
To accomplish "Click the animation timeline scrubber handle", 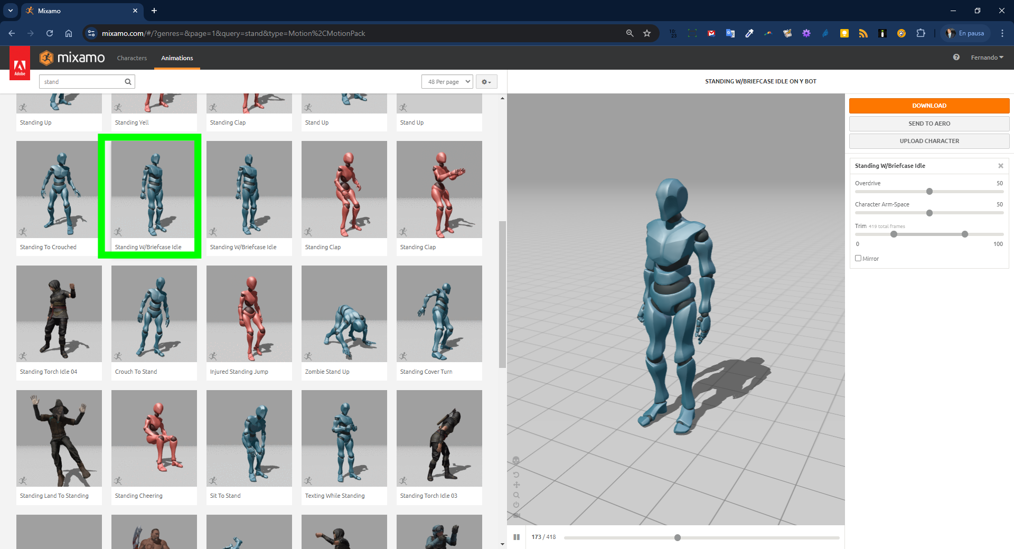I will pyautogui.click(x=678, y=537).
